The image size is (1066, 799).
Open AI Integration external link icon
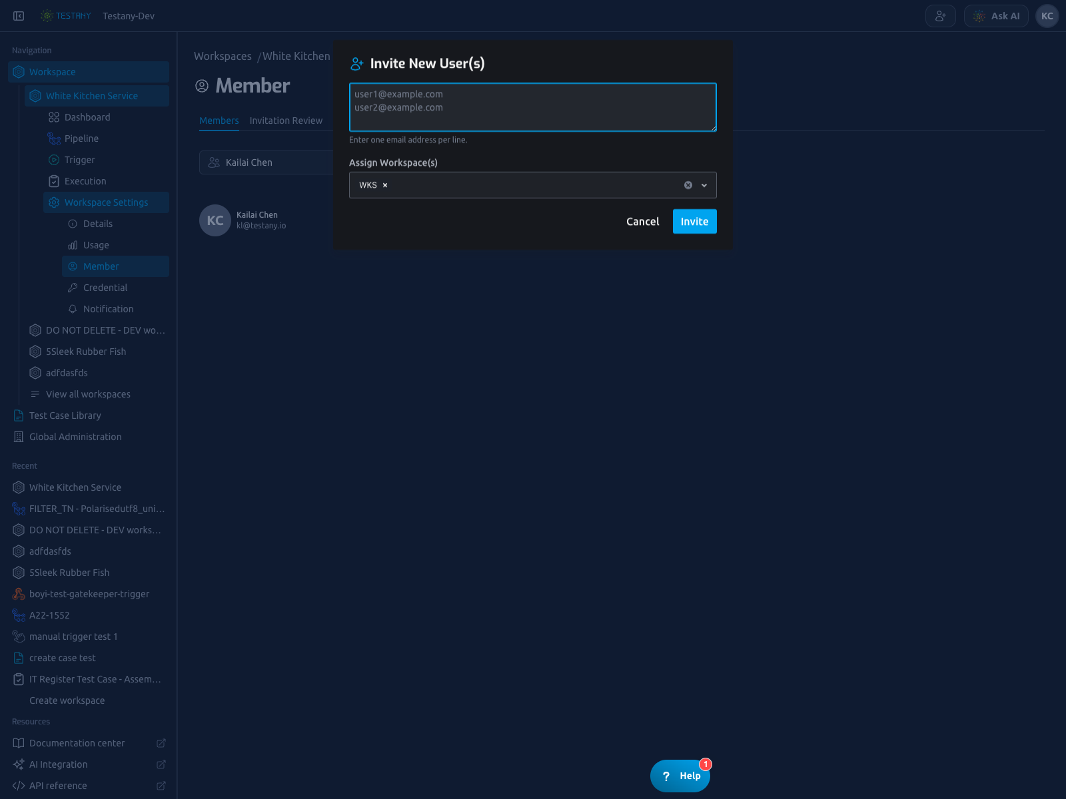(x=161, y=764)
